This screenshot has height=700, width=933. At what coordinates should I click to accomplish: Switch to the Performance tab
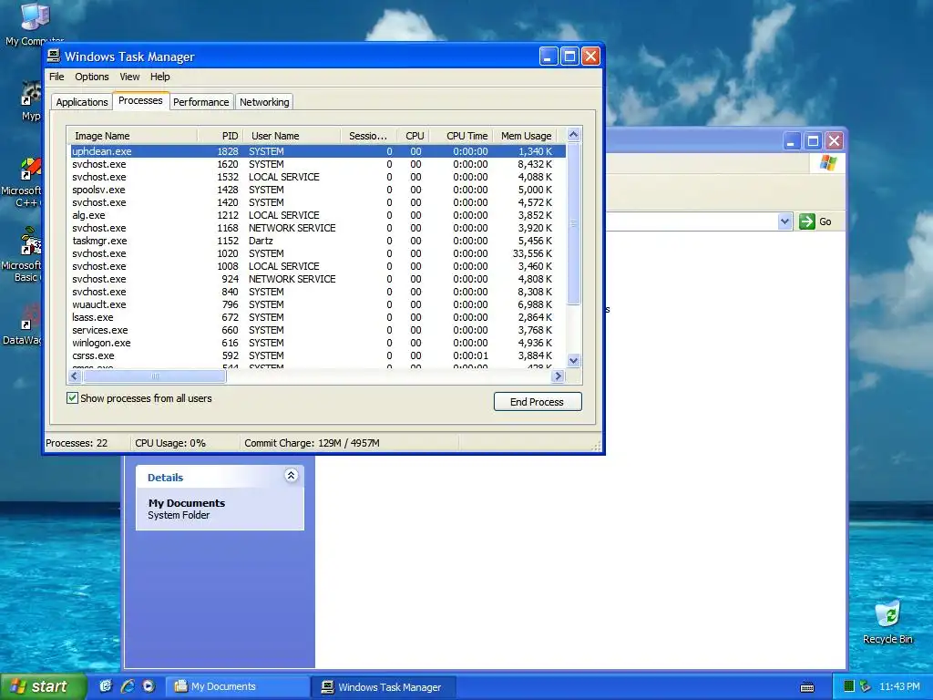pyautogui.click(x=201, y=102)
